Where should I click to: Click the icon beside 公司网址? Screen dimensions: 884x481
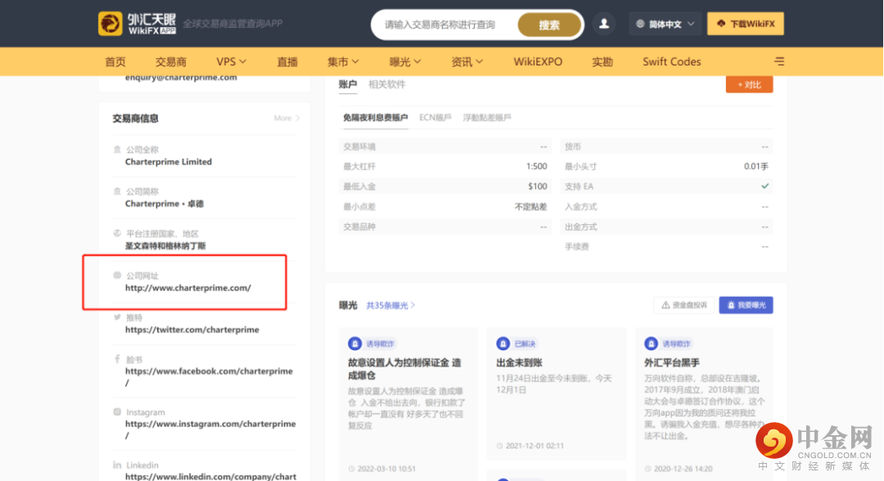tap(117, 276)
